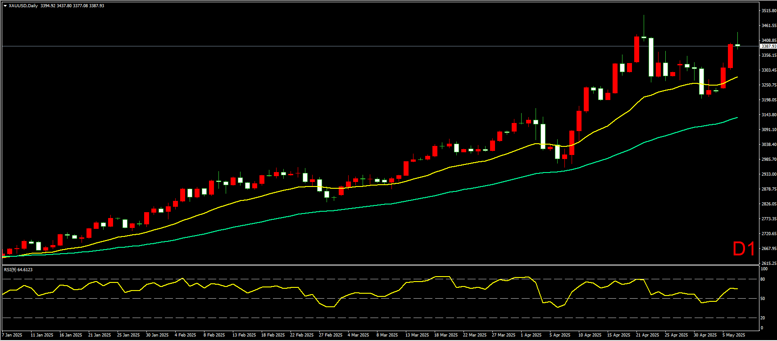Screen dimensions: 777x341
Task: Click the 2615.25 label on price scale
Action: click(768, 263)
